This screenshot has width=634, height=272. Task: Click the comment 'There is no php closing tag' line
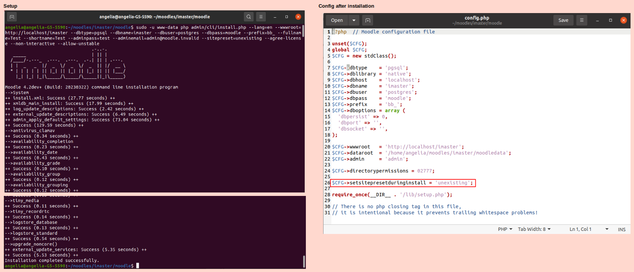click(397, 207)
